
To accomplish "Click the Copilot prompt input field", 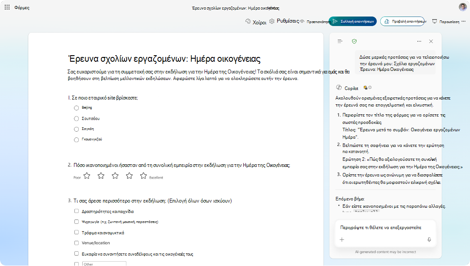I will [385, 228].
